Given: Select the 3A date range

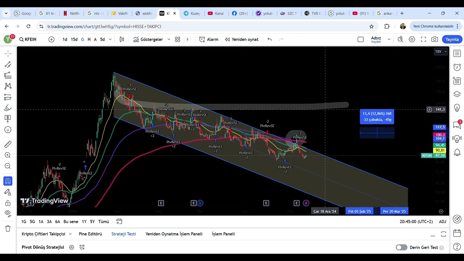Looking at the screenshot, I should tap(49, 221).
